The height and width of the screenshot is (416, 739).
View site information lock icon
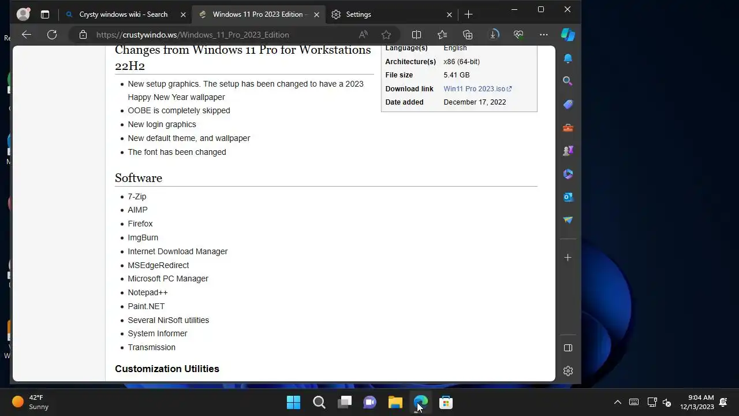[83, 35]
